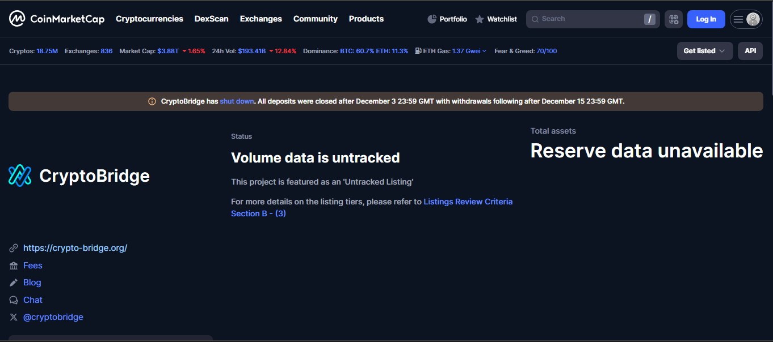Click the Cryptos 18.75M stat

point(33,51)
